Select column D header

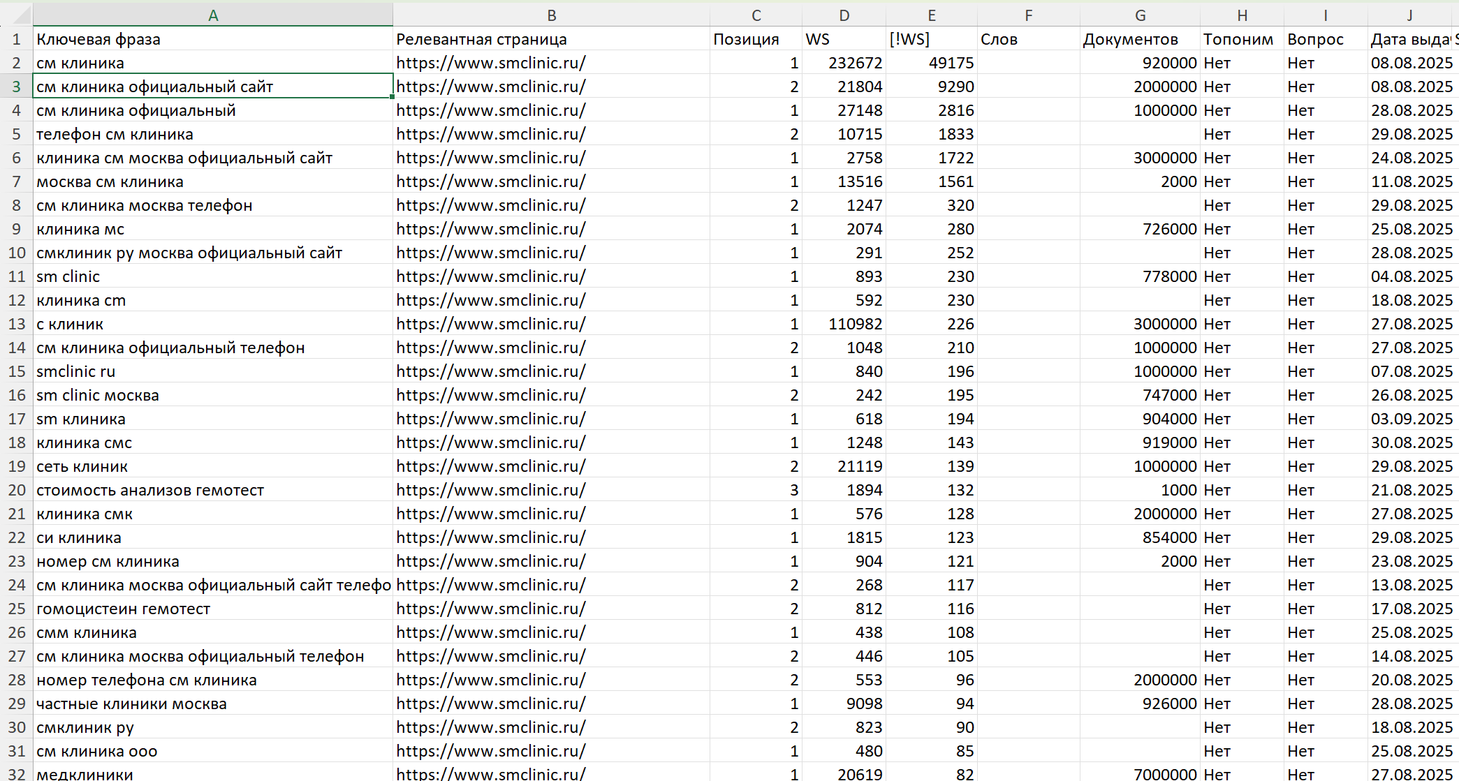(844, 15)
